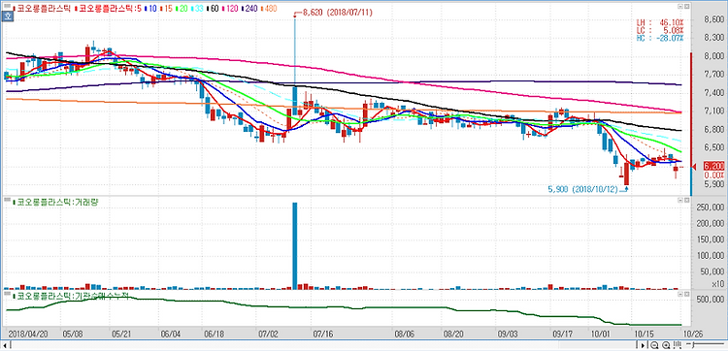The image size is (728, 351).
Task: Click the grid icon beside the magnifiers
Action: tap(677, 345)
